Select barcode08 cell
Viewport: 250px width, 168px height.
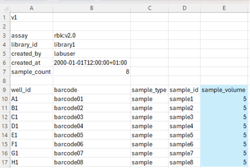pos(92,162)
